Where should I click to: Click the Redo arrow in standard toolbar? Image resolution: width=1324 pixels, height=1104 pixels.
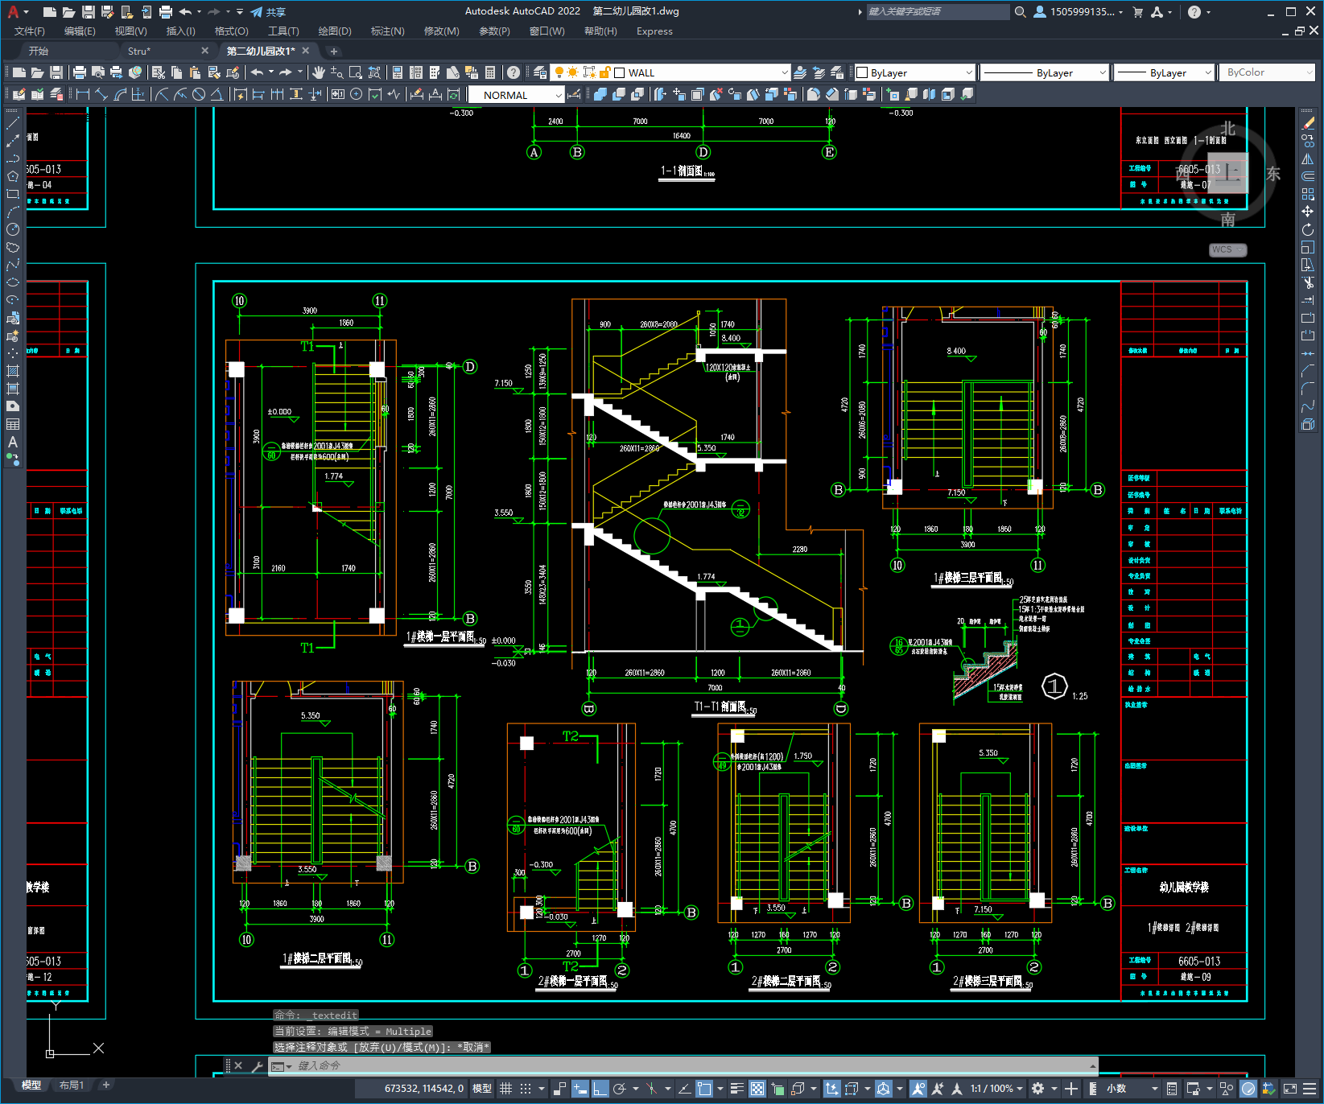pyautogui.click(x=286, y=72)
